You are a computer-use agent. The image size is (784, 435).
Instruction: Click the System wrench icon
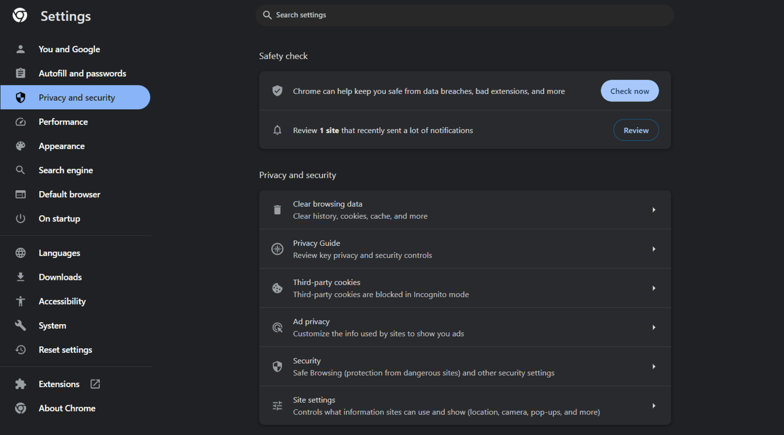[x=20, y=325]
